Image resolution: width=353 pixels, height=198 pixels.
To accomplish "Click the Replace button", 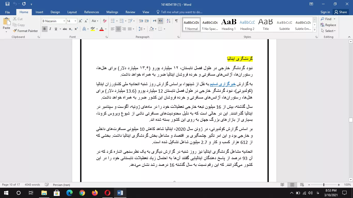I will (x=328, y=25).
